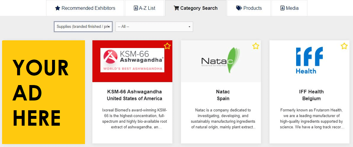
Task: Favorite KSM-66 Ashwagandha with its star icon
Action: point(167,46)
